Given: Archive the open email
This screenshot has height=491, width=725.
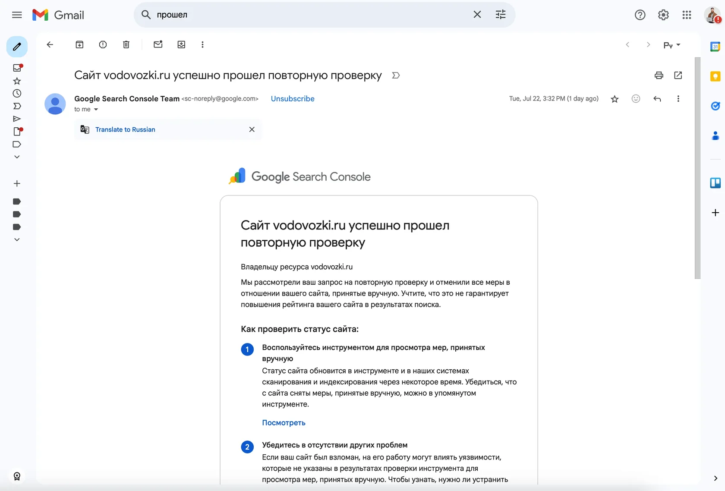Looking at the screenshot, I should coord(79,44).
